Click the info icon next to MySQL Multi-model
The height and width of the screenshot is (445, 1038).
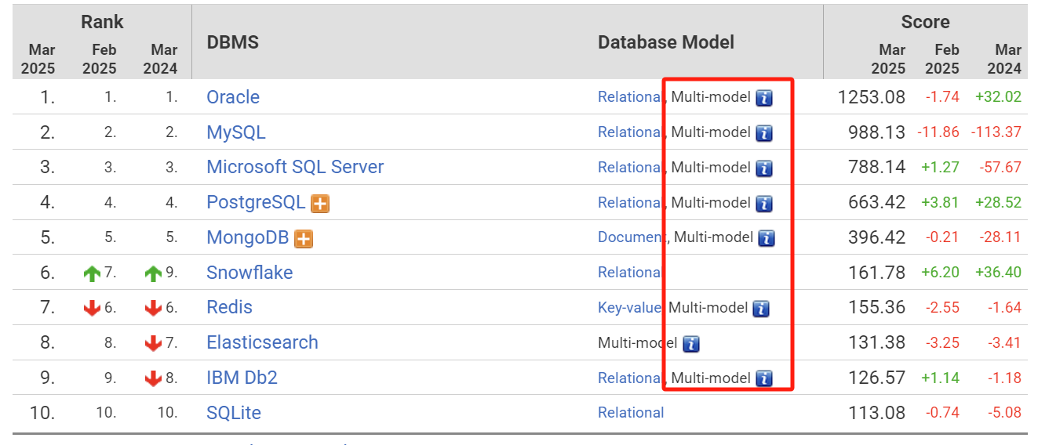pos(764,133)
